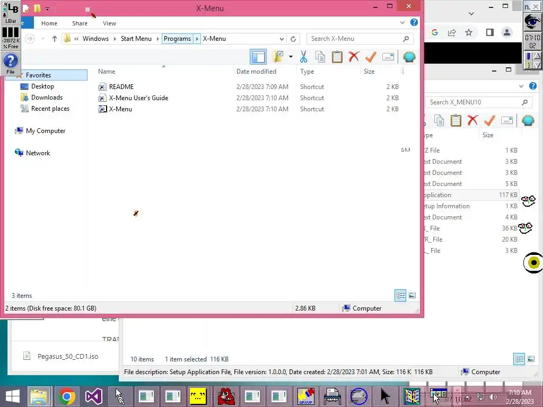
Task: Click the Programs breadcrumb segment
Action: [177, 39]
